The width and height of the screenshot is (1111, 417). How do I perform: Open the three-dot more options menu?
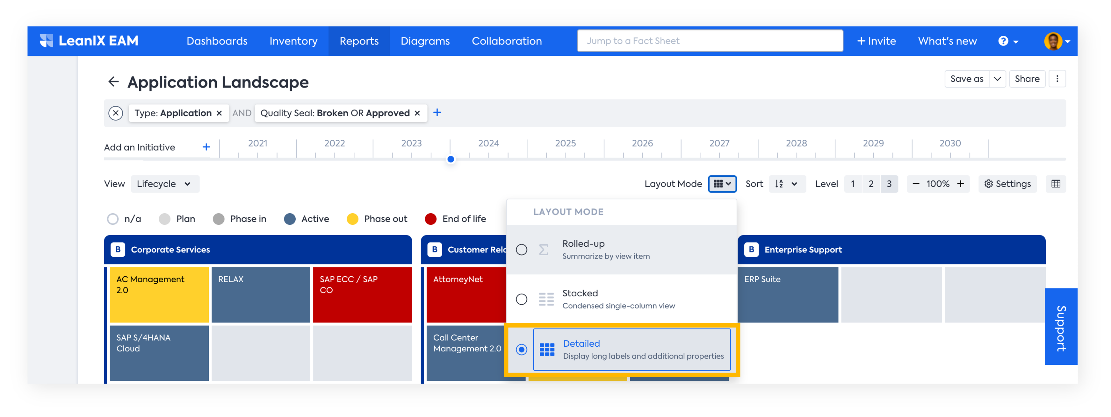1057,79
